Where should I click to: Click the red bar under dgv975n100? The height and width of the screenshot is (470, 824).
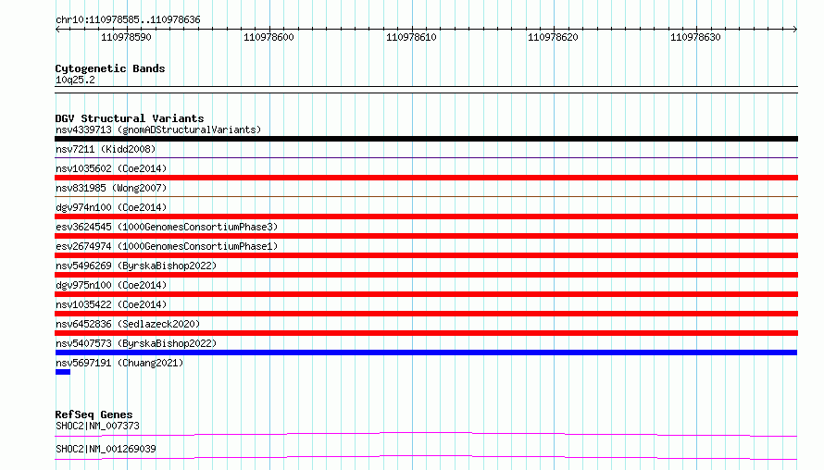pyautogui.click(x=426, y=294)
